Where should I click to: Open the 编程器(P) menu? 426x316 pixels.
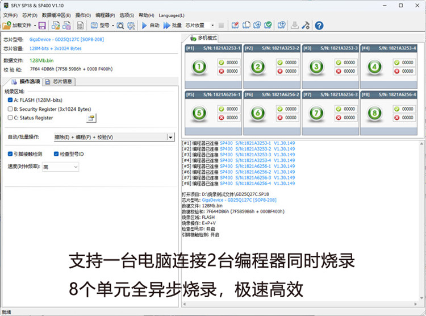[x=105, y=15]
